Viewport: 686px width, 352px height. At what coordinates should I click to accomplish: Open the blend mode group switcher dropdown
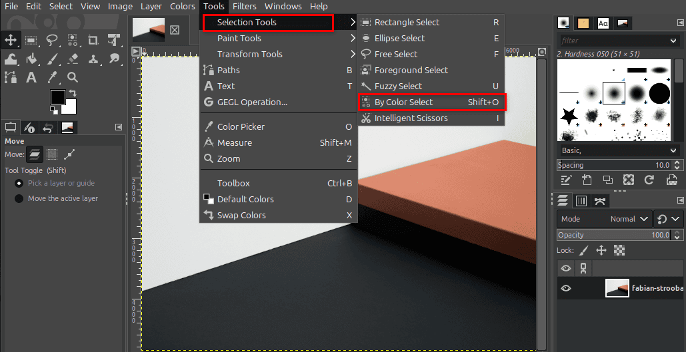pos(669,219)
